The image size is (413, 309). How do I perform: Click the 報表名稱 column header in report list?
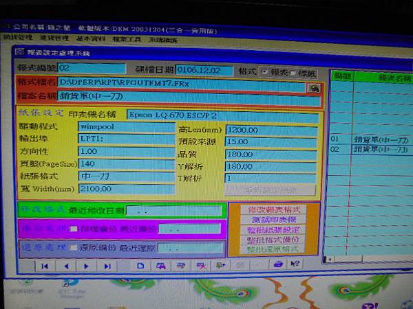tap(384, 77)
